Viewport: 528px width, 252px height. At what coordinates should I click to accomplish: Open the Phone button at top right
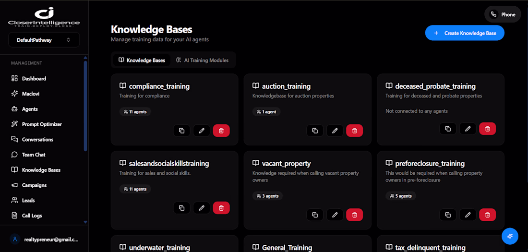[x=503, y=14]
